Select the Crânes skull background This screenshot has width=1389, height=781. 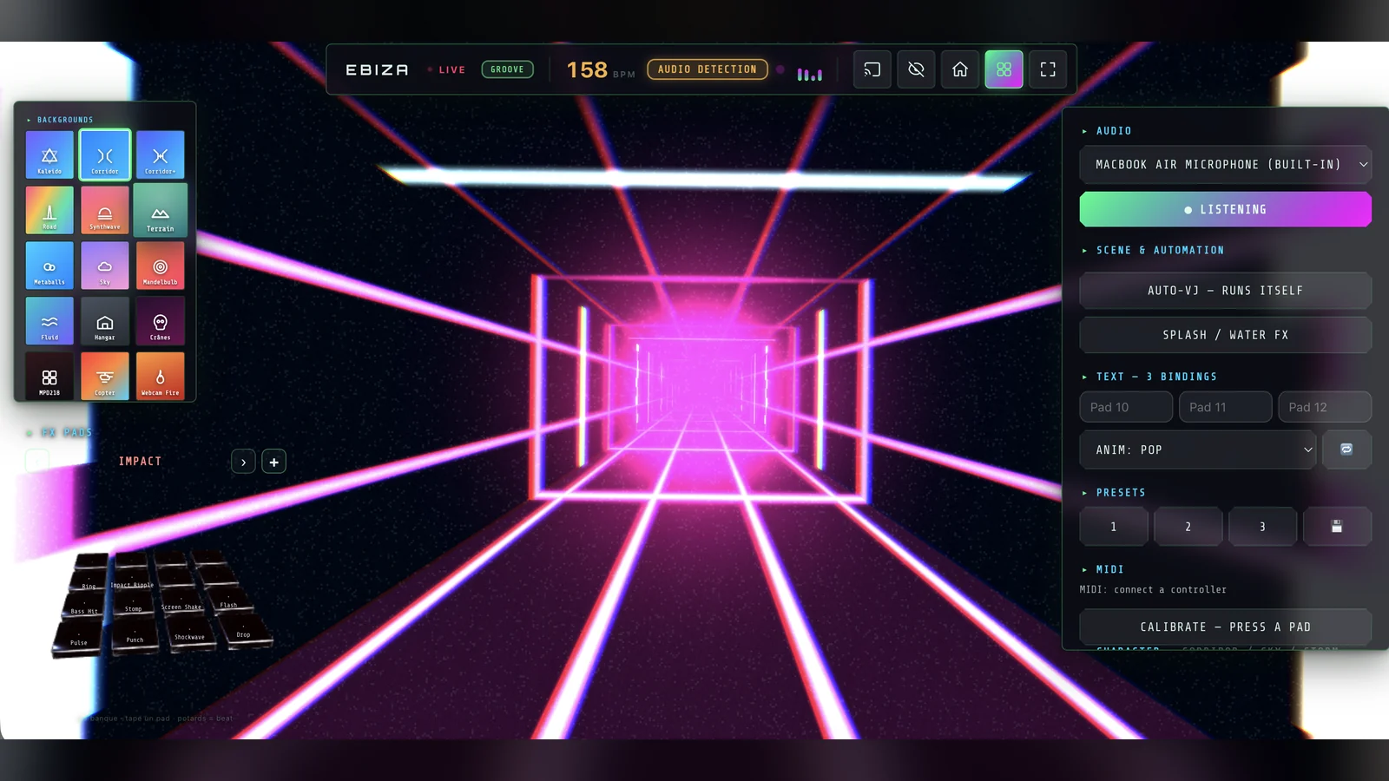click(x=161, y=321)
